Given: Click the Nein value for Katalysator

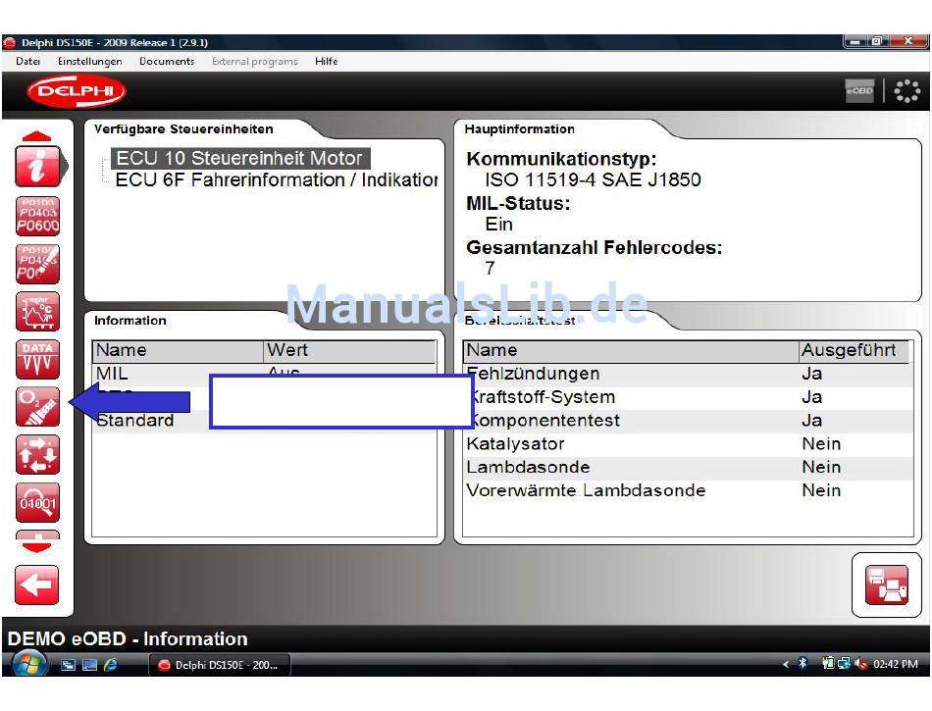Looking at the screenshot, I should tap(821, 443).
